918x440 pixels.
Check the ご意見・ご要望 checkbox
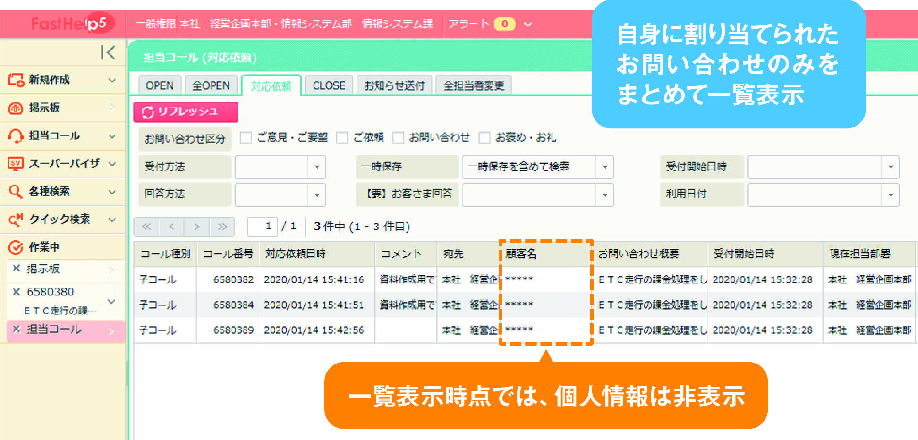coord(246,137)
